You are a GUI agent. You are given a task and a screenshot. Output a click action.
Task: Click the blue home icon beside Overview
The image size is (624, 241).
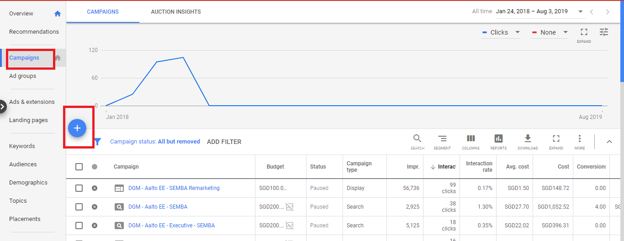(58, 14)
